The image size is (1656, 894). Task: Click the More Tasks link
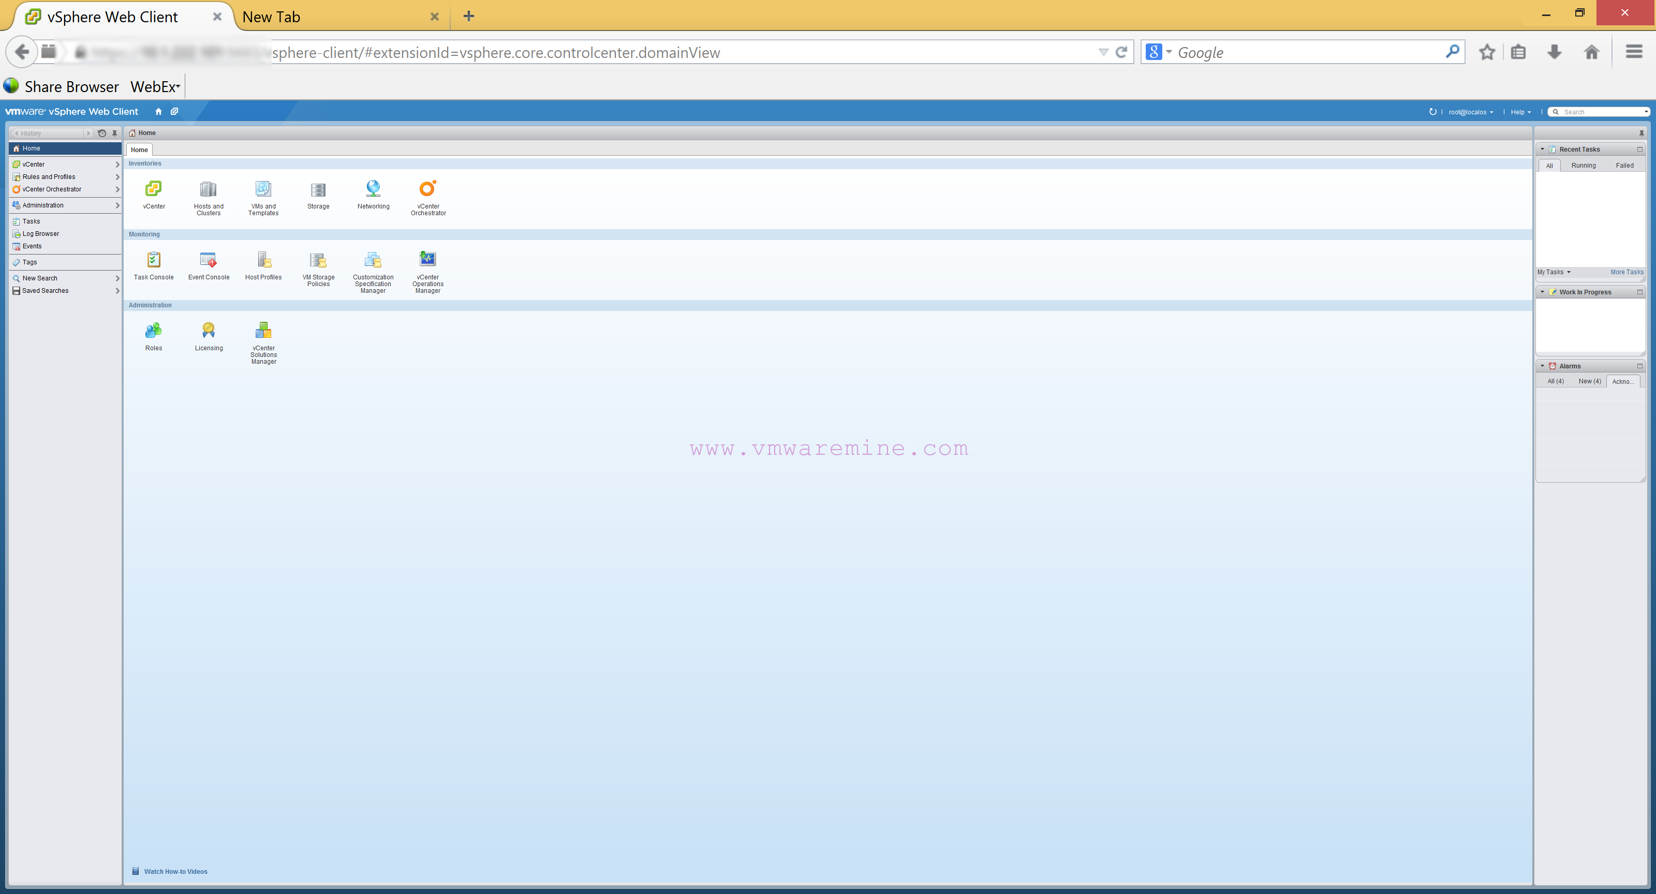1627,272
